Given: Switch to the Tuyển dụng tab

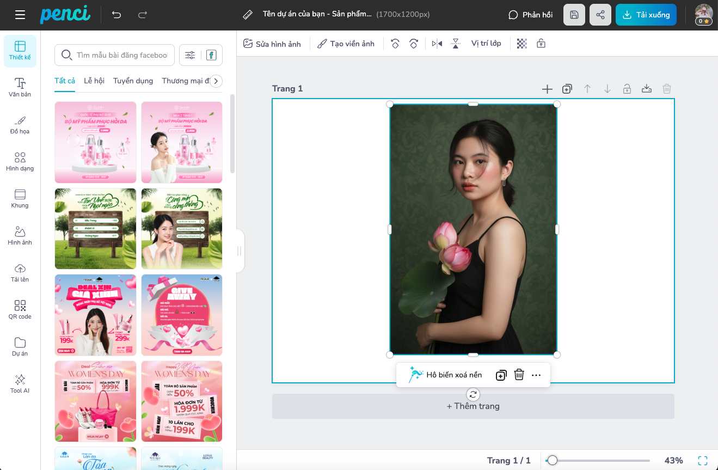Looking at the screenshot, I should (x=133, y=81).
